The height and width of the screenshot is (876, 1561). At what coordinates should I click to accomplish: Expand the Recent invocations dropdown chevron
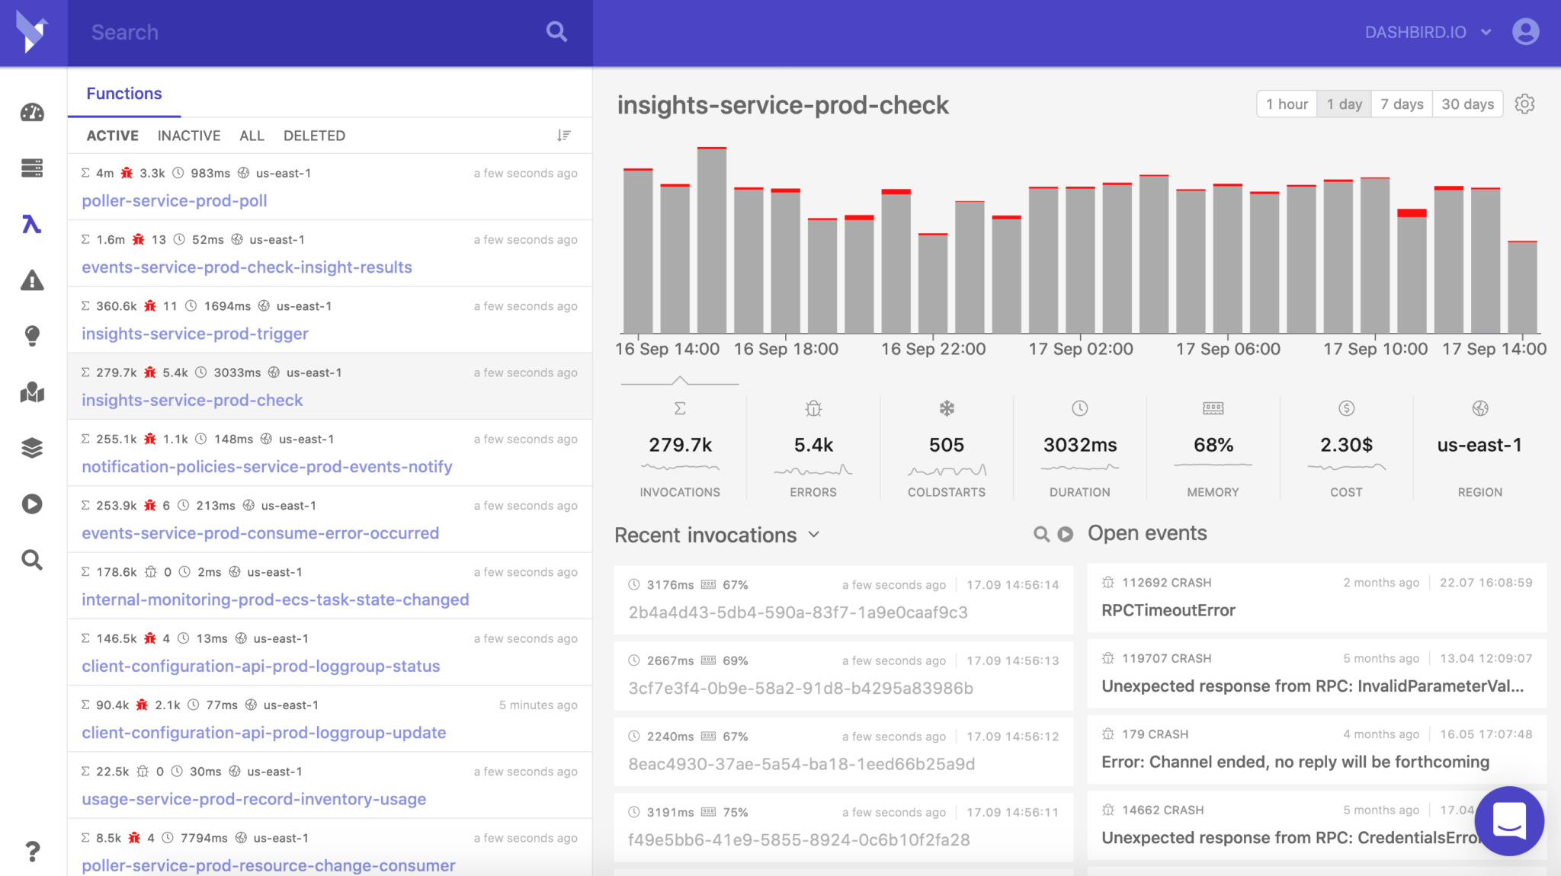click(x=814, y=535)
